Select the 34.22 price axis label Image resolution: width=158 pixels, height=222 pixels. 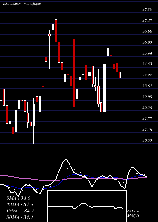coord(147,75)
